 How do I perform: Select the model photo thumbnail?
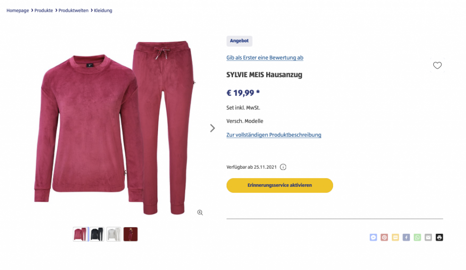point(131,234)
